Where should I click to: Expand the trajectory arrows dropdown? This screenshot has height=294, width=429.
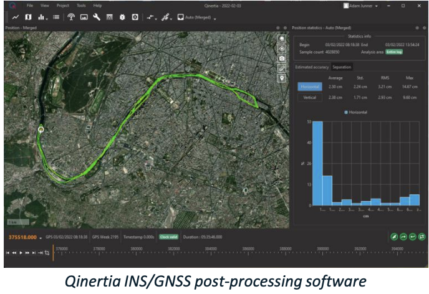coord(156,19)
